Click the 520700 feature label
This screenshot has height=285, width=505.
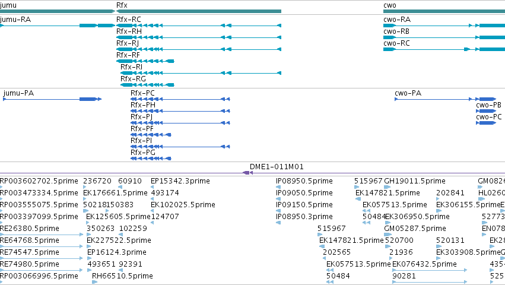(x=399, y=240)
